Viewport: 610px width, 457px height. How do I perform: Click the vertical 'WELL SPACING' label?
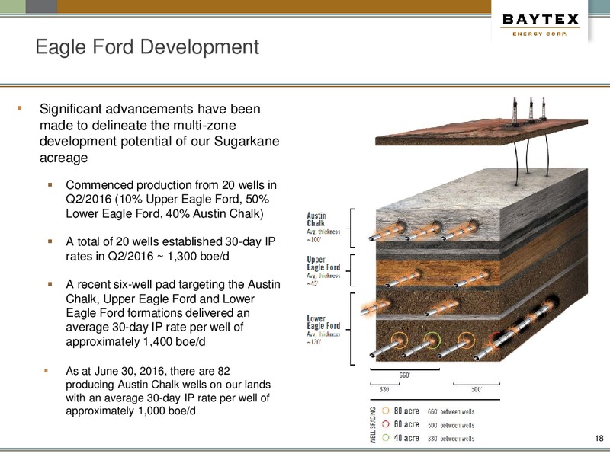click(x=373, y=425)
